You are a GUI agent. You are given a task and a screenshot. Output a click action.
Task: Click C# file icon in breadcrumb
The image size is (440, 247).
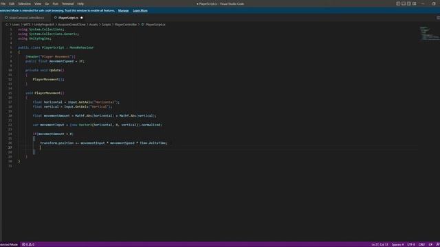tap(143, 25)
